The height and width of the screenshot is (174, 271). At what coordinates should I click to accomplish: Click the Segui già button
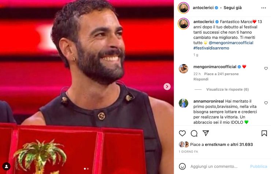(233, 8)
